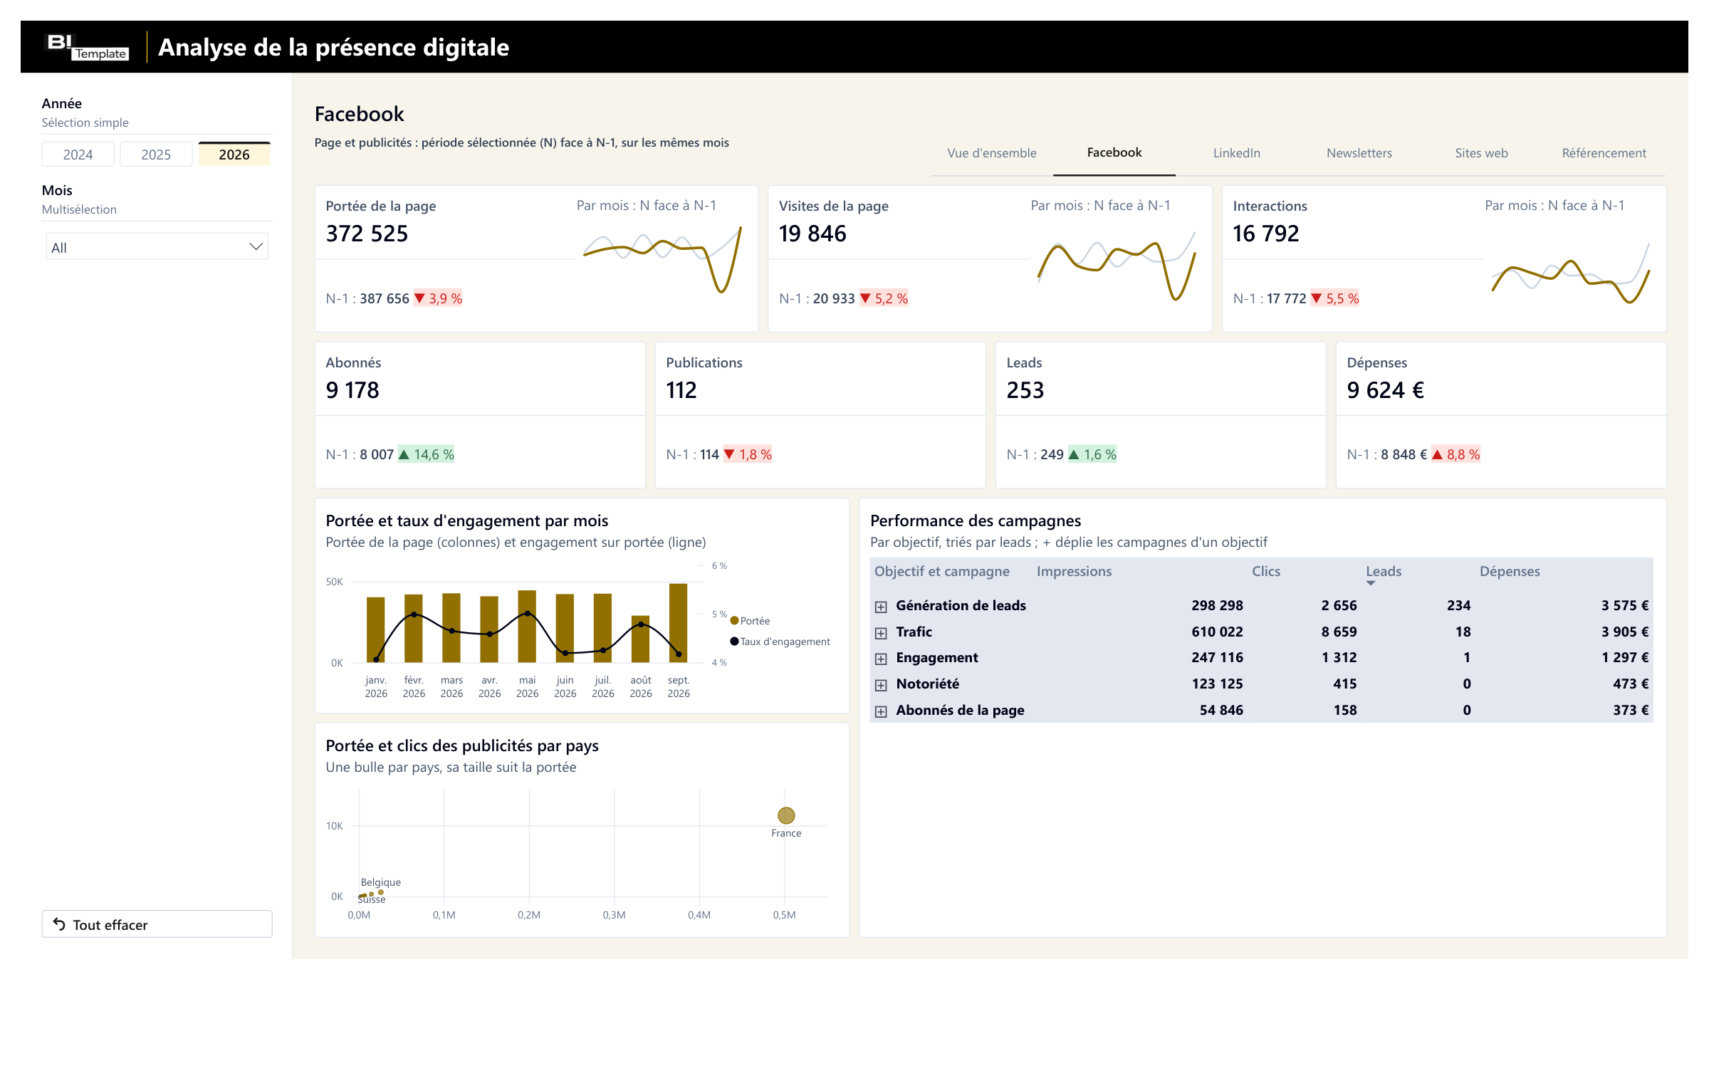Click the Publications value 112

(x=681, y=390)
